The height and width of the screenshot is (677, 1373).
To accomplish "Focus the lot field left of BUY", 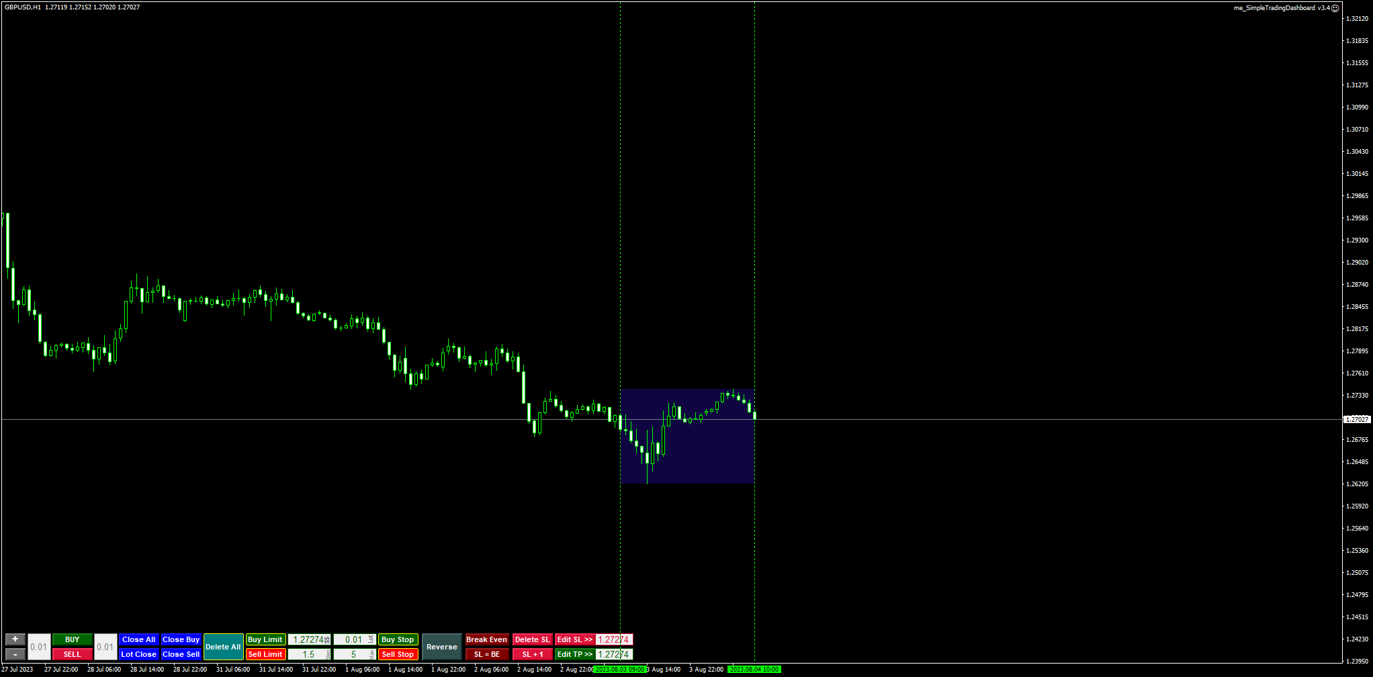I will [x=39, y=647].
